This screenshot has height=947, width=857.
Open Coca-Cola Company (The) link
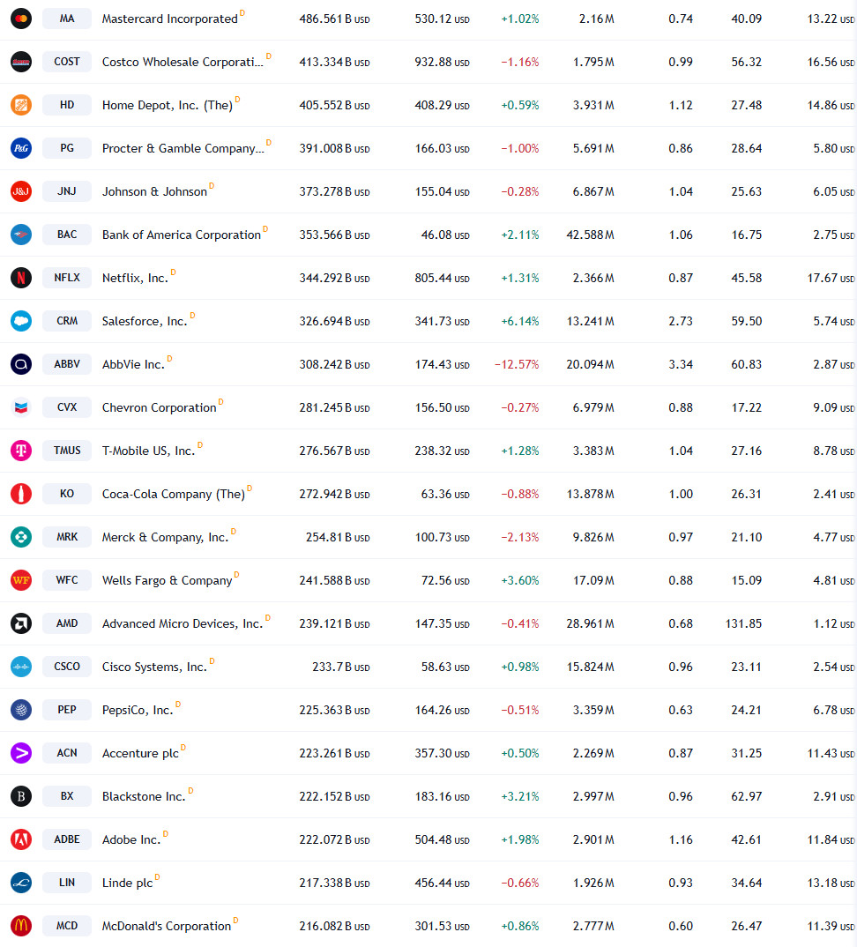[174, 494]
